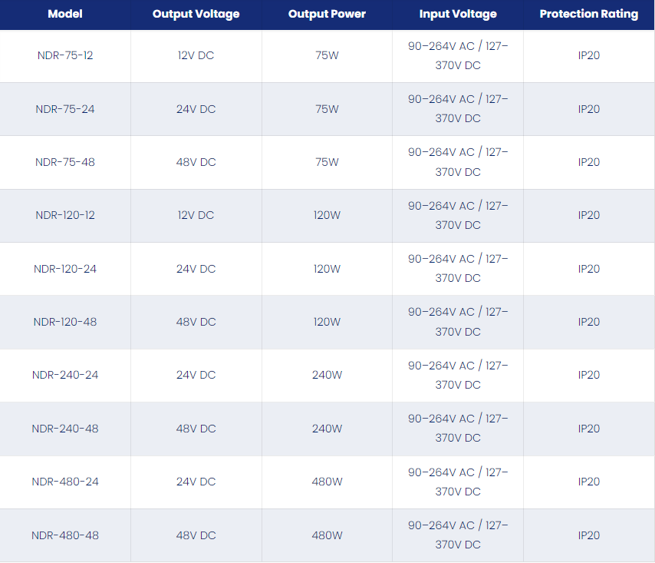The height and width of the screenshot is (563, 655).
Task: Click the NDR-75-12 model cell
Action: (x=65, y=55)
